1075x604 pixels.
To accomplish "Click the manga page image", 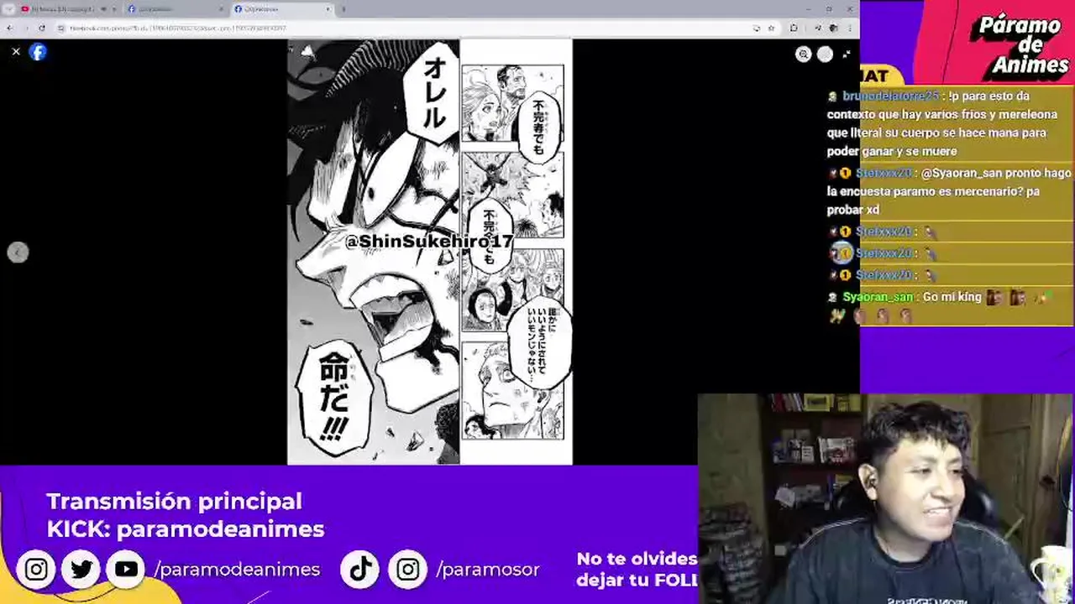I will pyautogui.click(x=430, y=252).
